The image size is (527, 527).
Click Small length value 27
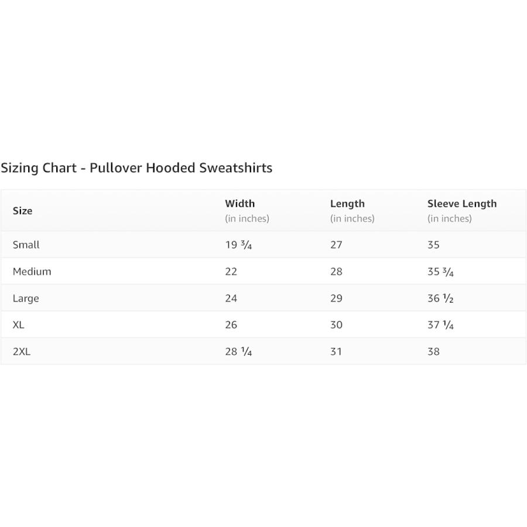[336, 245]
